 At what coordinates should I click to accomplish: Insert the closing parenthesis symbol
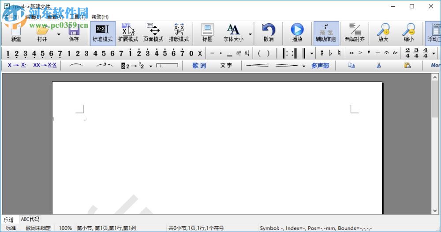click(268, 53)
